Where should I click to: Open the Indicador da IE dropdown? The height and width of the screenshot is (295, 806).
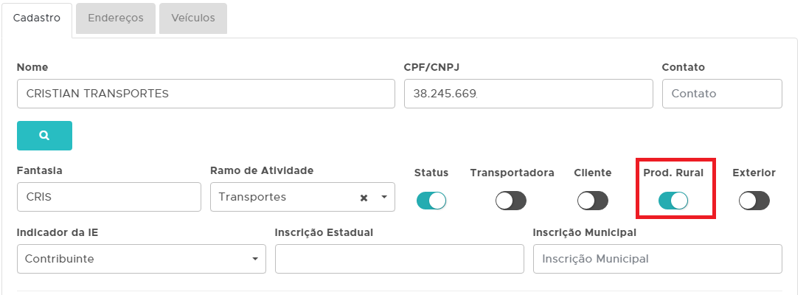click(x=141, y=259)
